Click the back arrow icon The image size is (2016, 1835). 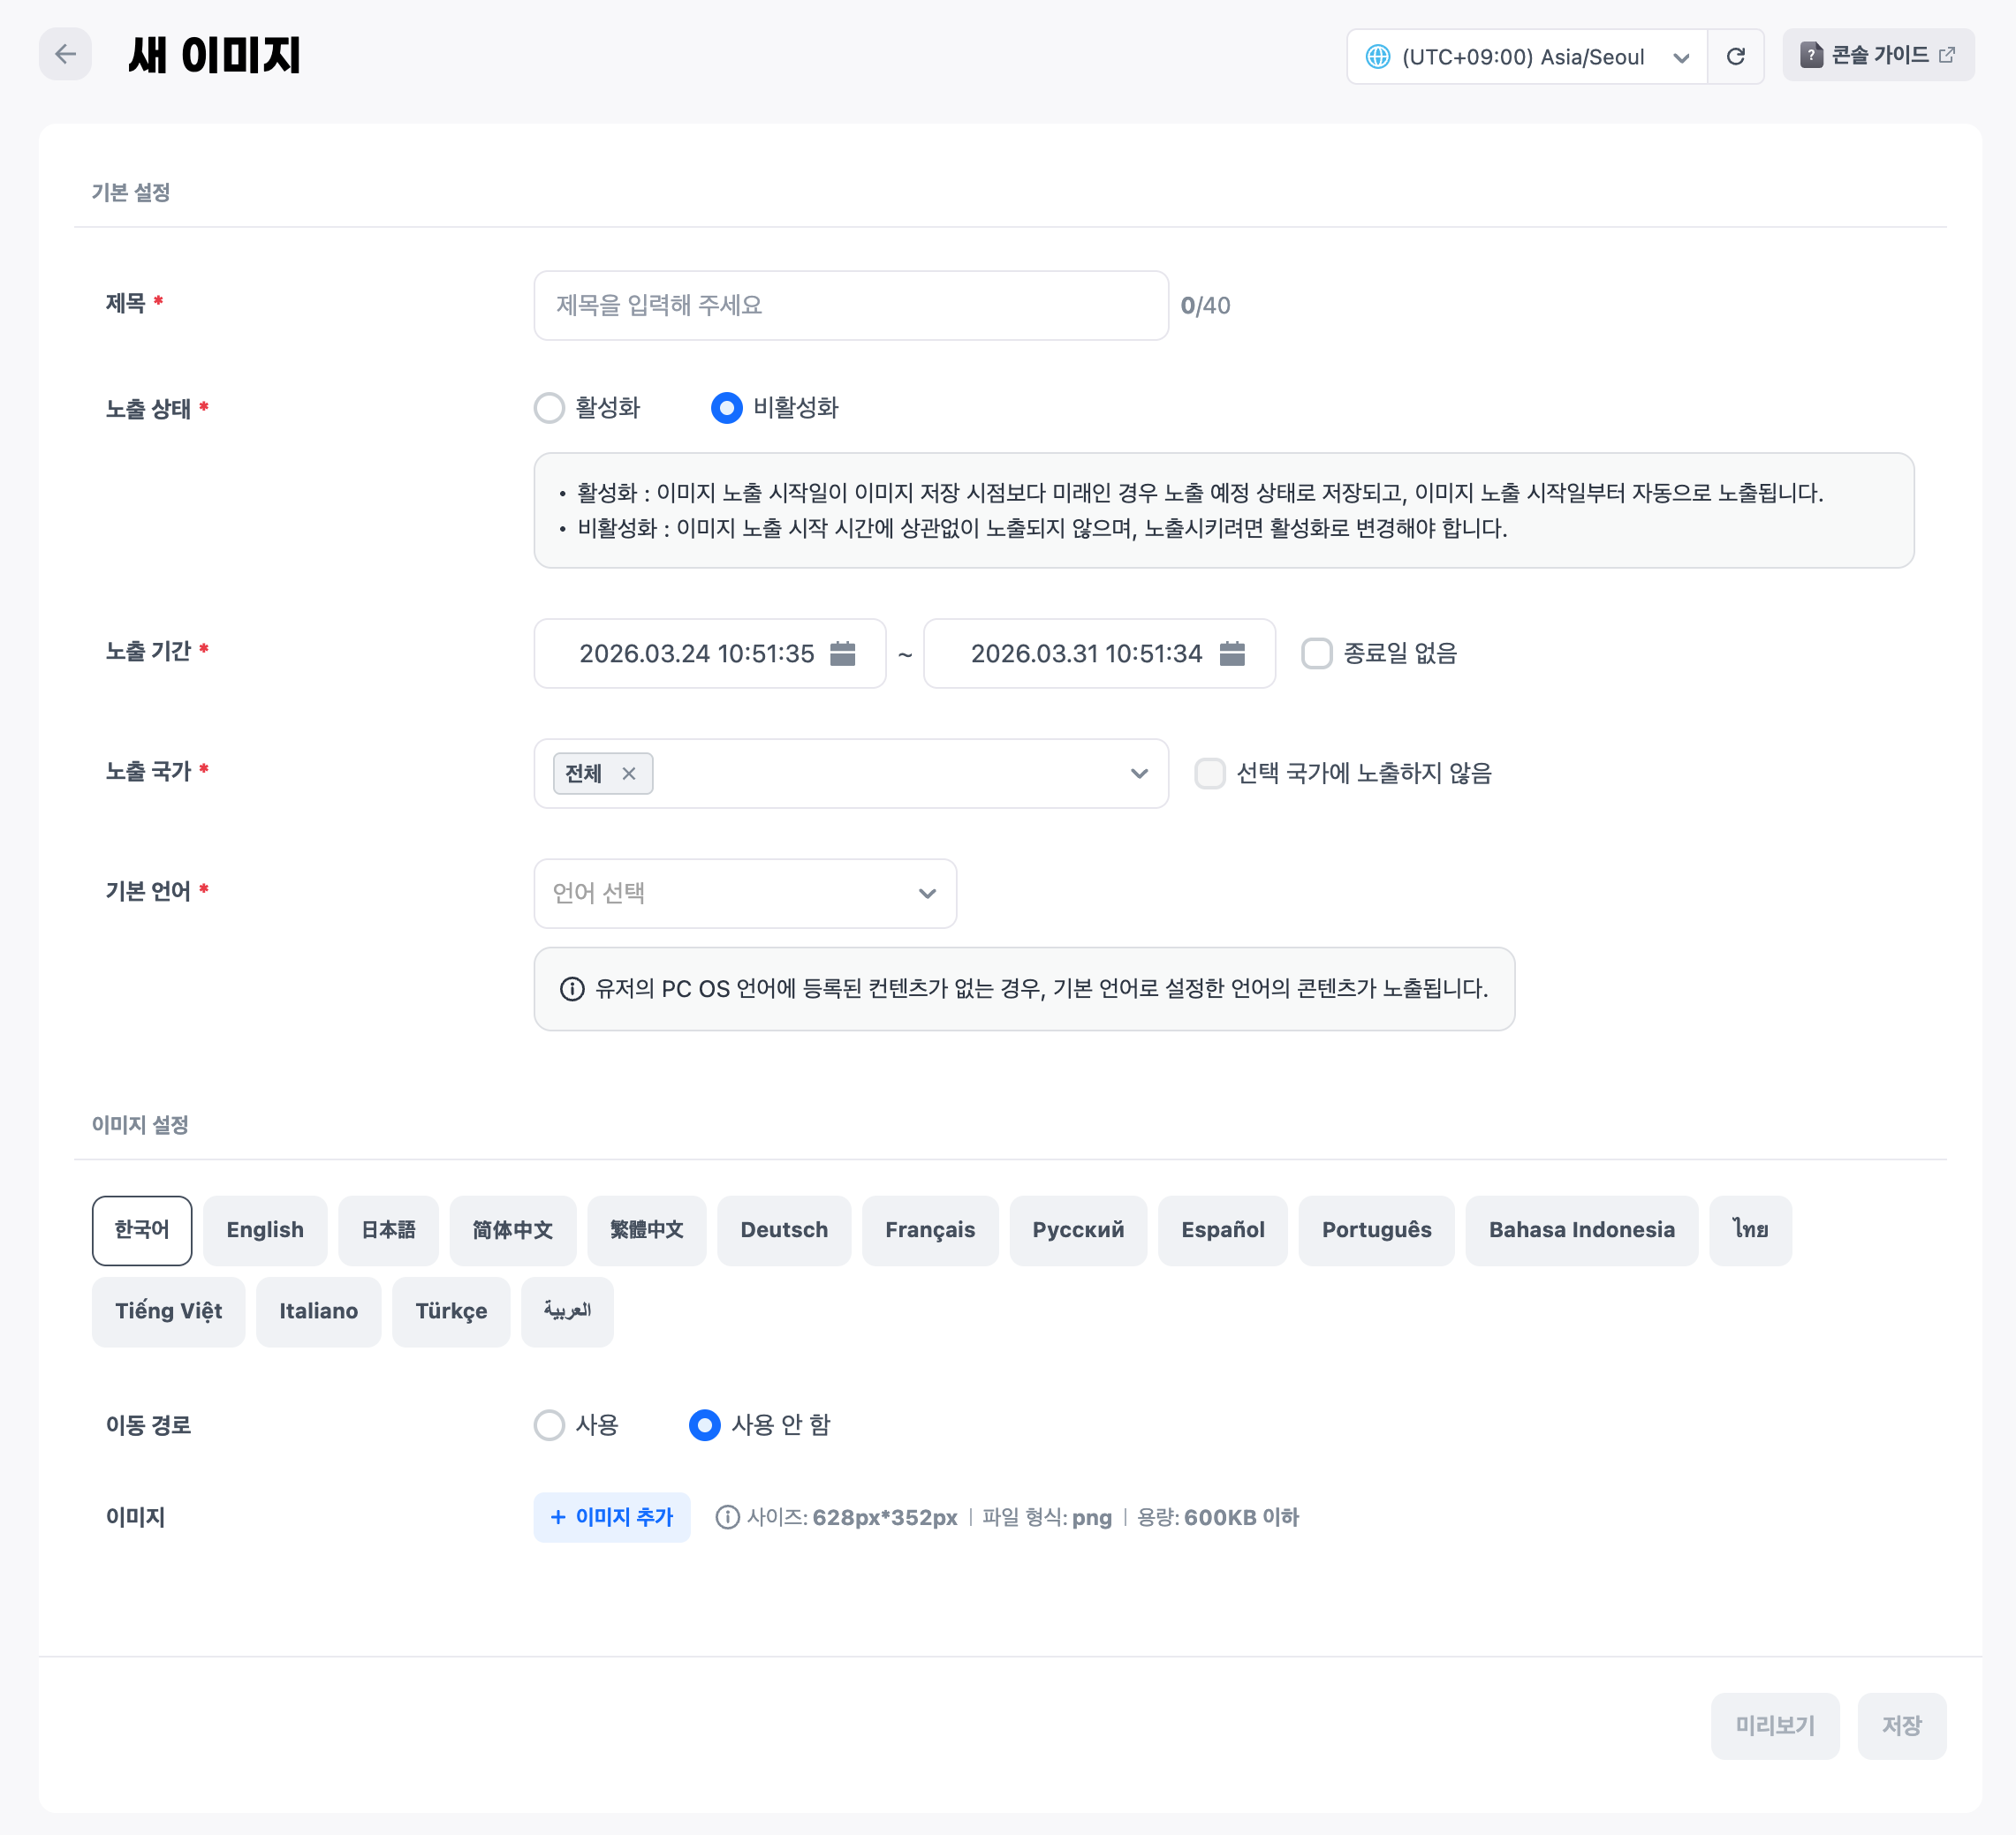[x=65, y=55]
